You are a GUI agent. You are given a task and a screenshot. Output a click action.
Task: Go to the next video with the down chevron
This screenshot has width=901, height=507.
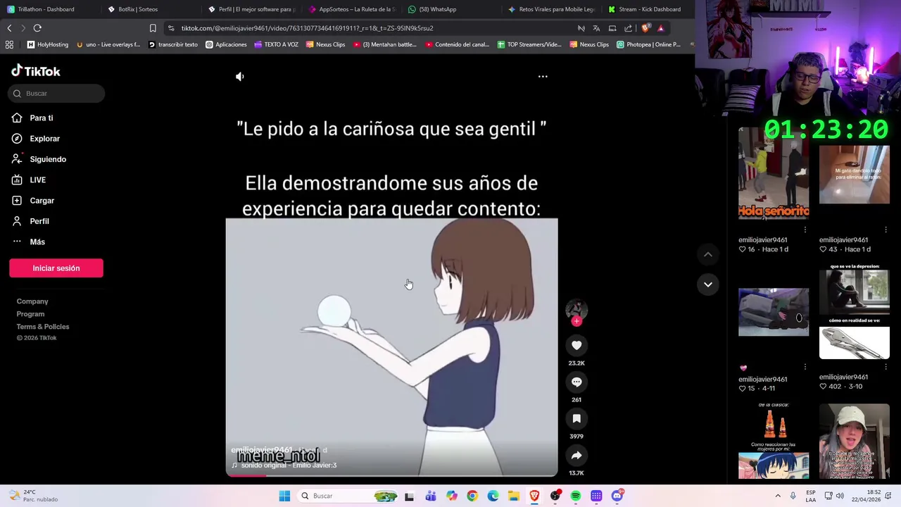(x=708, y=284)
